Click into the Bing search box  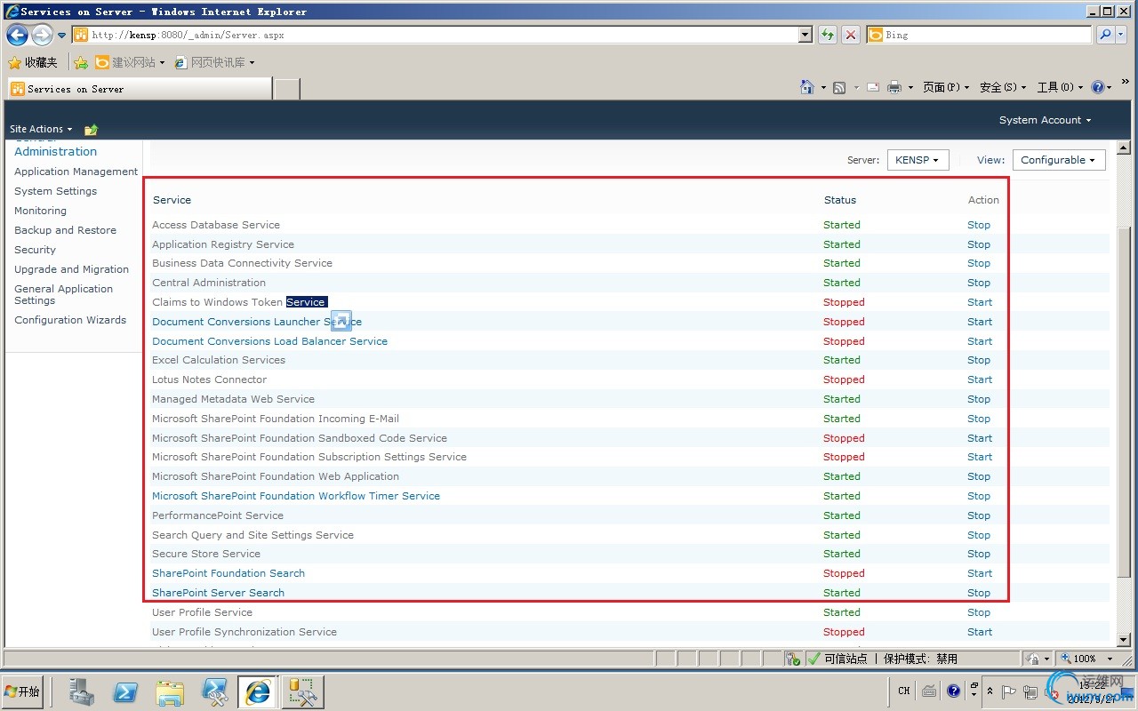pyautogui.click(x=987, y=35)
